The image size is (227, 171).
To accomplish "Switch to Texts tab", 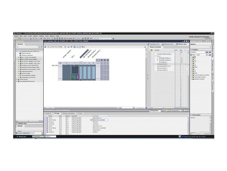I will click(80, 113).
